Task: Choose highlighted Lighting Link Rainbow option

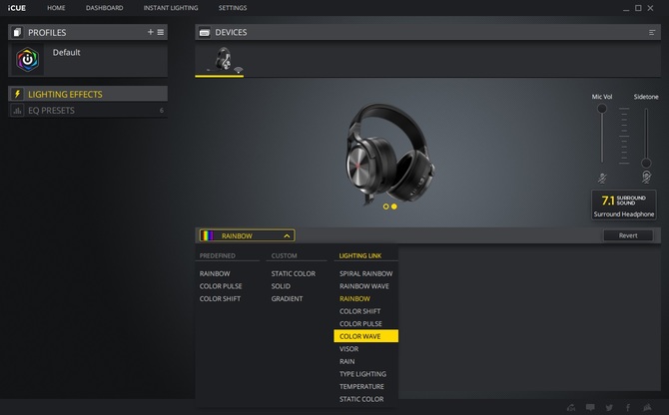Action: click(354, 298)
